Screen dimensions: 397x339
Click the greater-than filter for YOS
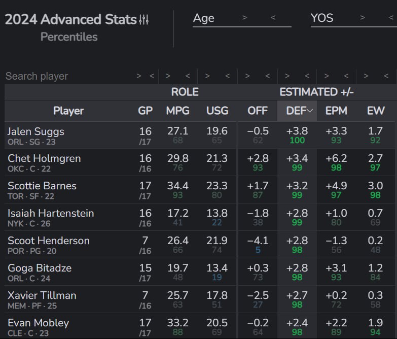tap(363, 18)
